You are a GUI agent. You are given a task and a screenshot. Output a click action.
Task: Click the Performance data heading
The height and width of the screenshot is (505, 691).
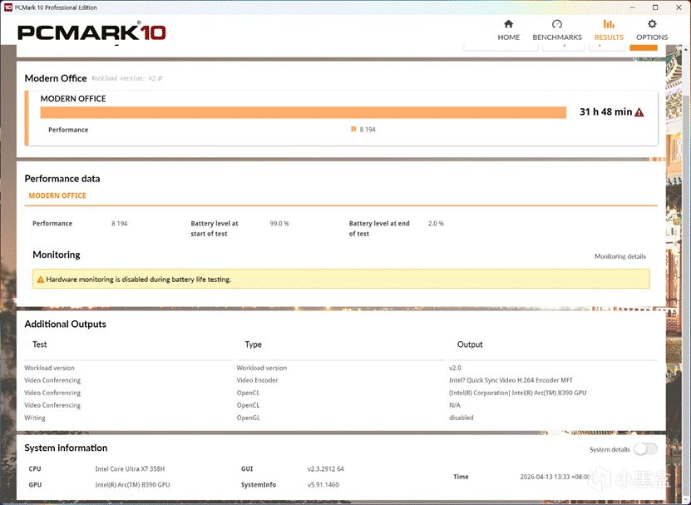click(x=62, y=179)
